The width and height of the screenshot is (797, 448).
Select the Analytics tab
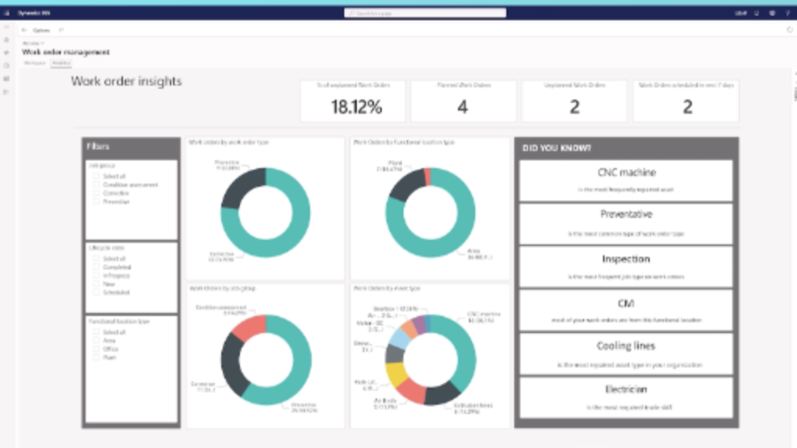pyautogui.click(x=61, y=62)
